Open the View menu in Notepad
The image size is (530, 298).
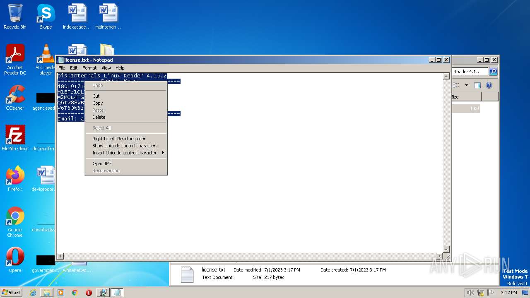106,68
